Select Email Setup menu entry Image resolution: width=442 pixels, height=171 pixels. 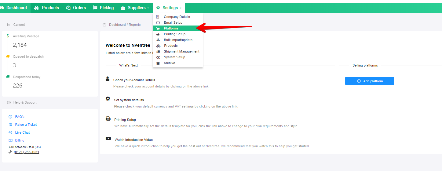(x=178, y=22)
